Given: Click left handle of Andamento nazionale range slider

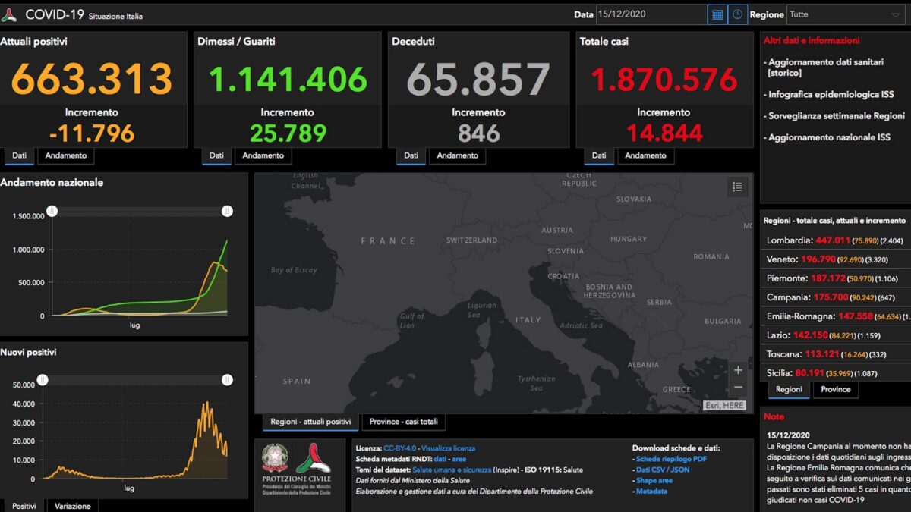Looking at the screenshot, I should coord(52,211).
